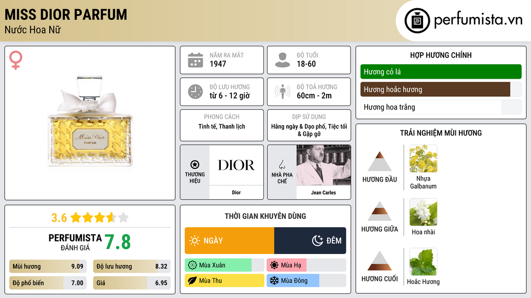This screenshot has height=298, width=531.
Task: Click the Mùa Thu season bar
Action: [x=224, y=281]
